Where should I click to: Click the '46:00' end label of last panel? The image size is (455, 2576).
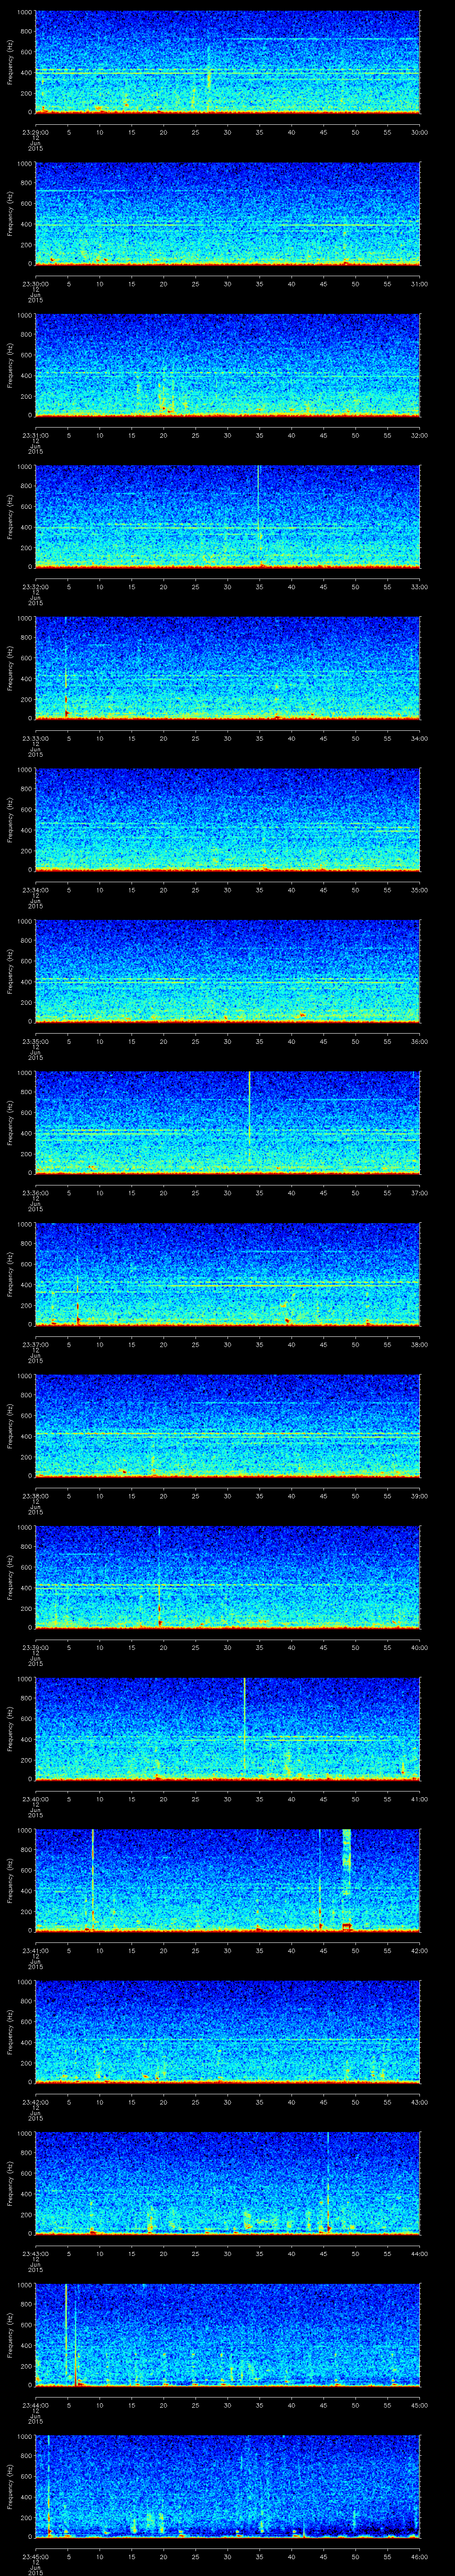pos(420,2557)
